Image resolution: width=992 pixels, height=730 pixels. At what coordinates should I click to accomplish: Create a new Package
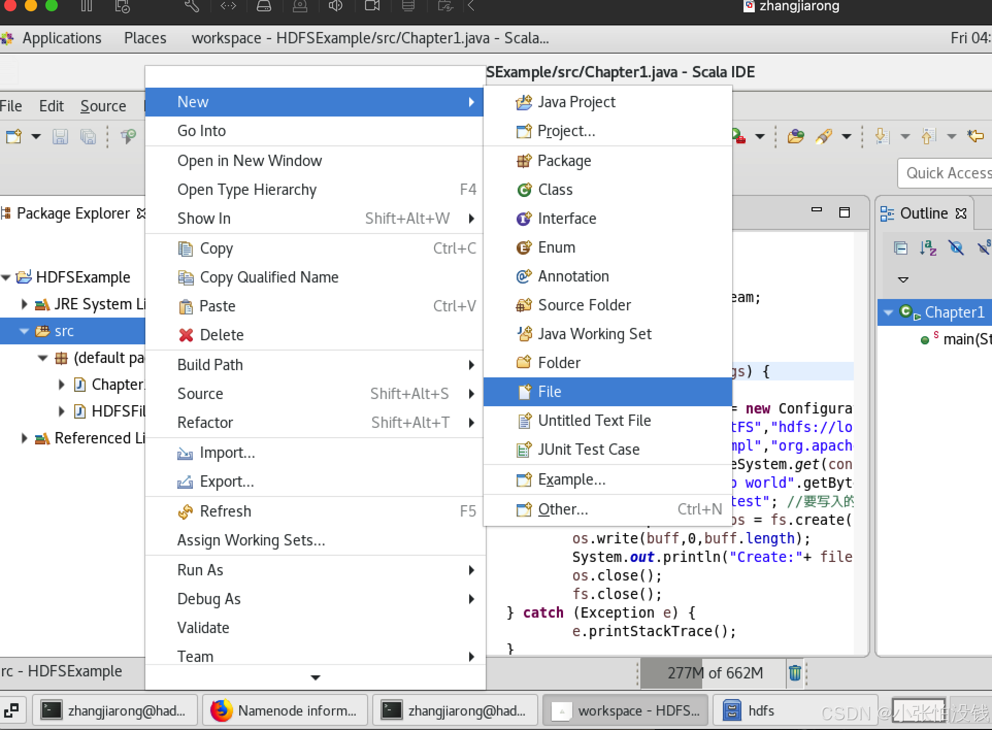click(x=565, y=160)
